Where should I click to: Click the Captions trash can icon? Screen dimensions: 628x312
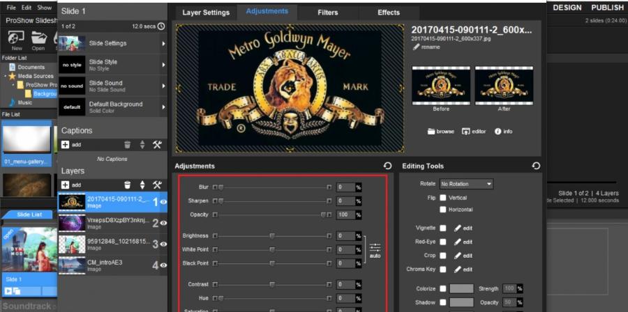pyautogui.click(x=128, y=145)
